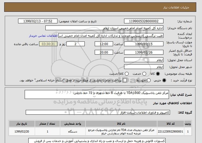Click the remaining days field showing 2
This screenshot has width=202, height=143.
tap(76, 44)
